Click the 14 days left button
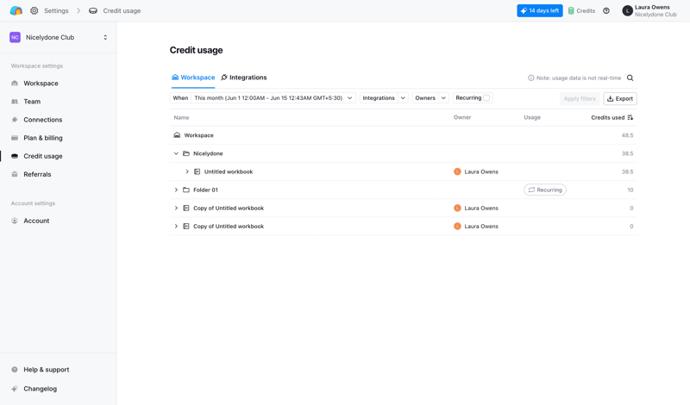Image resolution: width=690 pixels, height=405 pixels. [540, 10]
